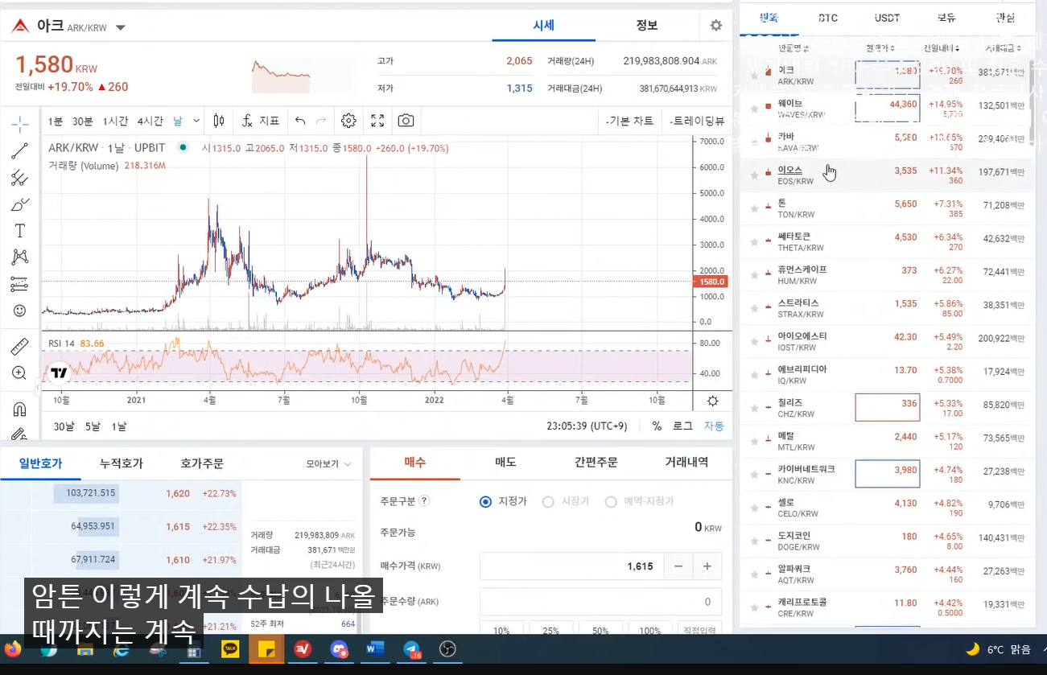Open the 거래내역 tab
Image resolution: width=1047 pixels, height=675 pixels.
(686, 463)
